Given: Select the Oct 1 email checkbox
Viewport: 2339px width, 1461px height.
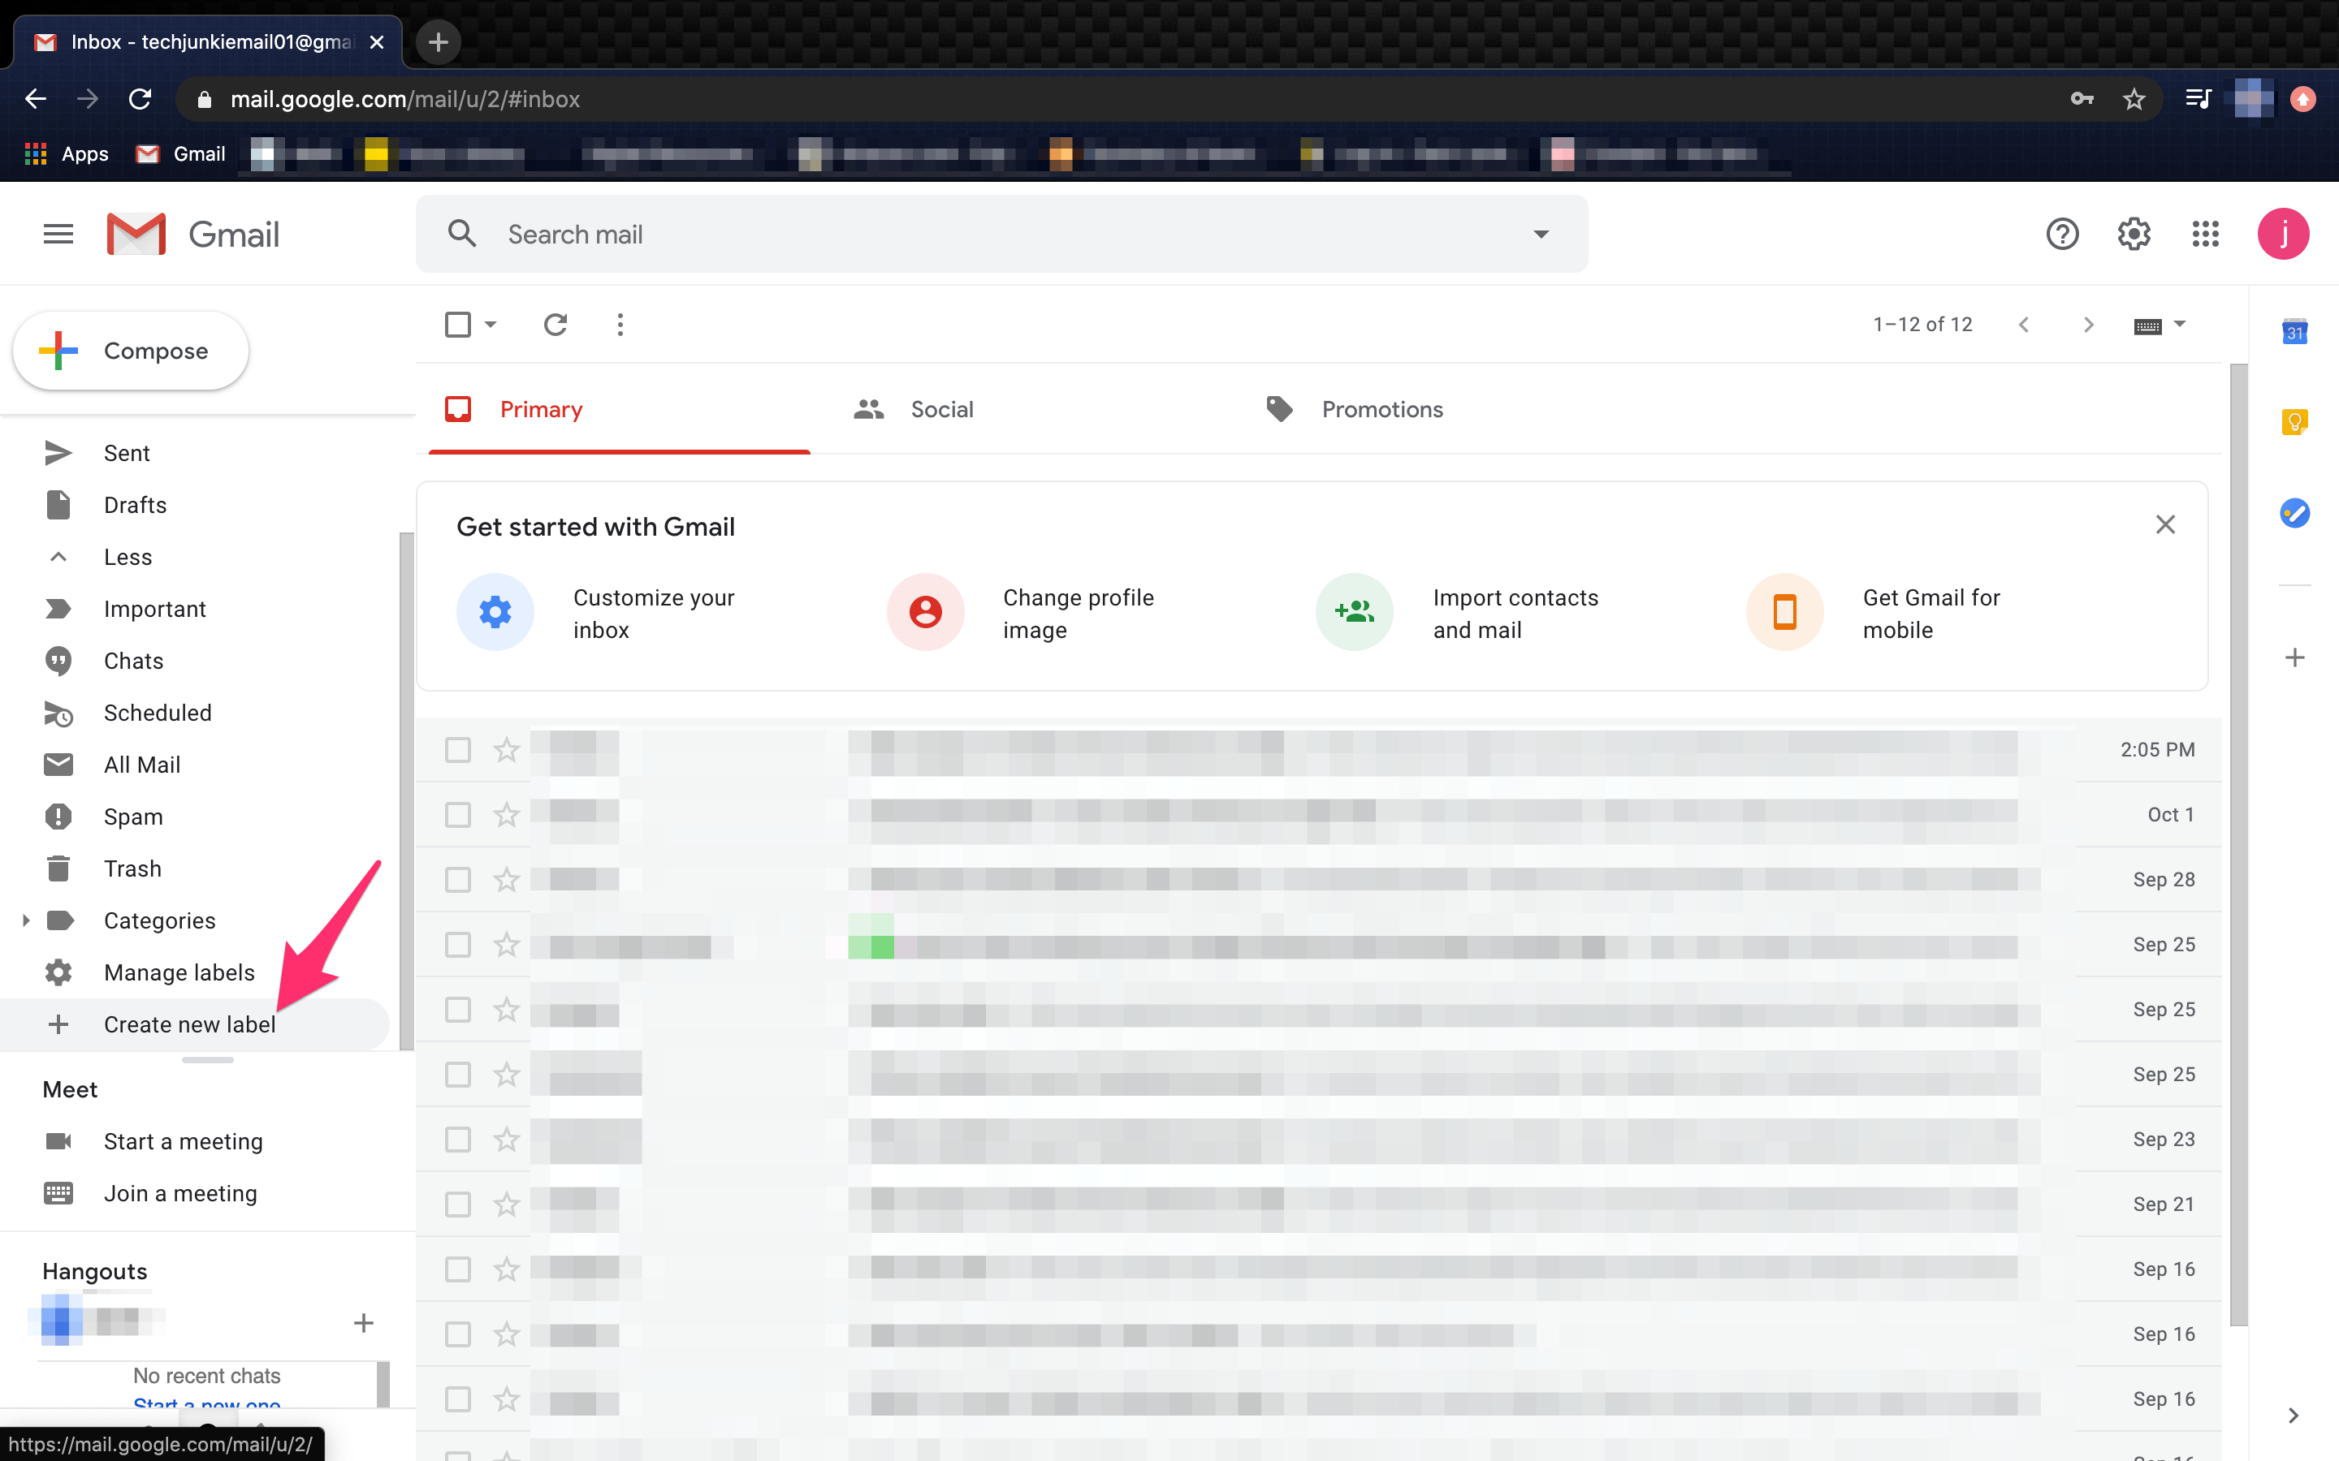Looking at the screenshot, I should (x=458, y=815).
